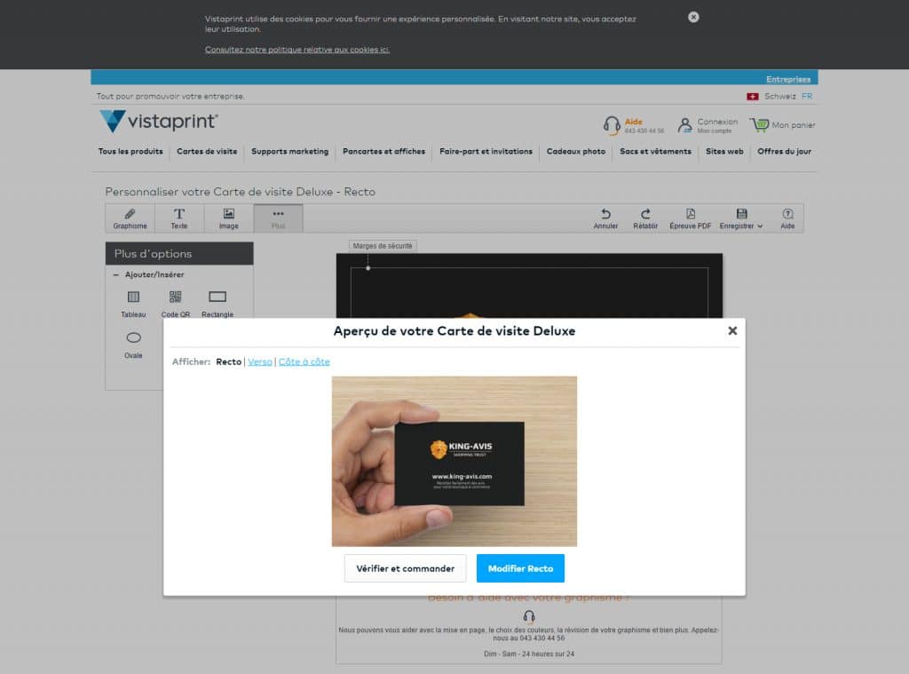The height and width of the screenshot is (674, 909).
Task: Open the Mon panier cart icon
Action: coord(759,124)
